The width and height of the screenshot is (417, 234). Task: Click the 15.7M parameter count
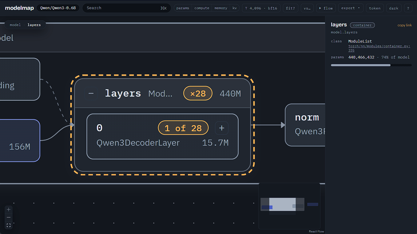[215, 143]
